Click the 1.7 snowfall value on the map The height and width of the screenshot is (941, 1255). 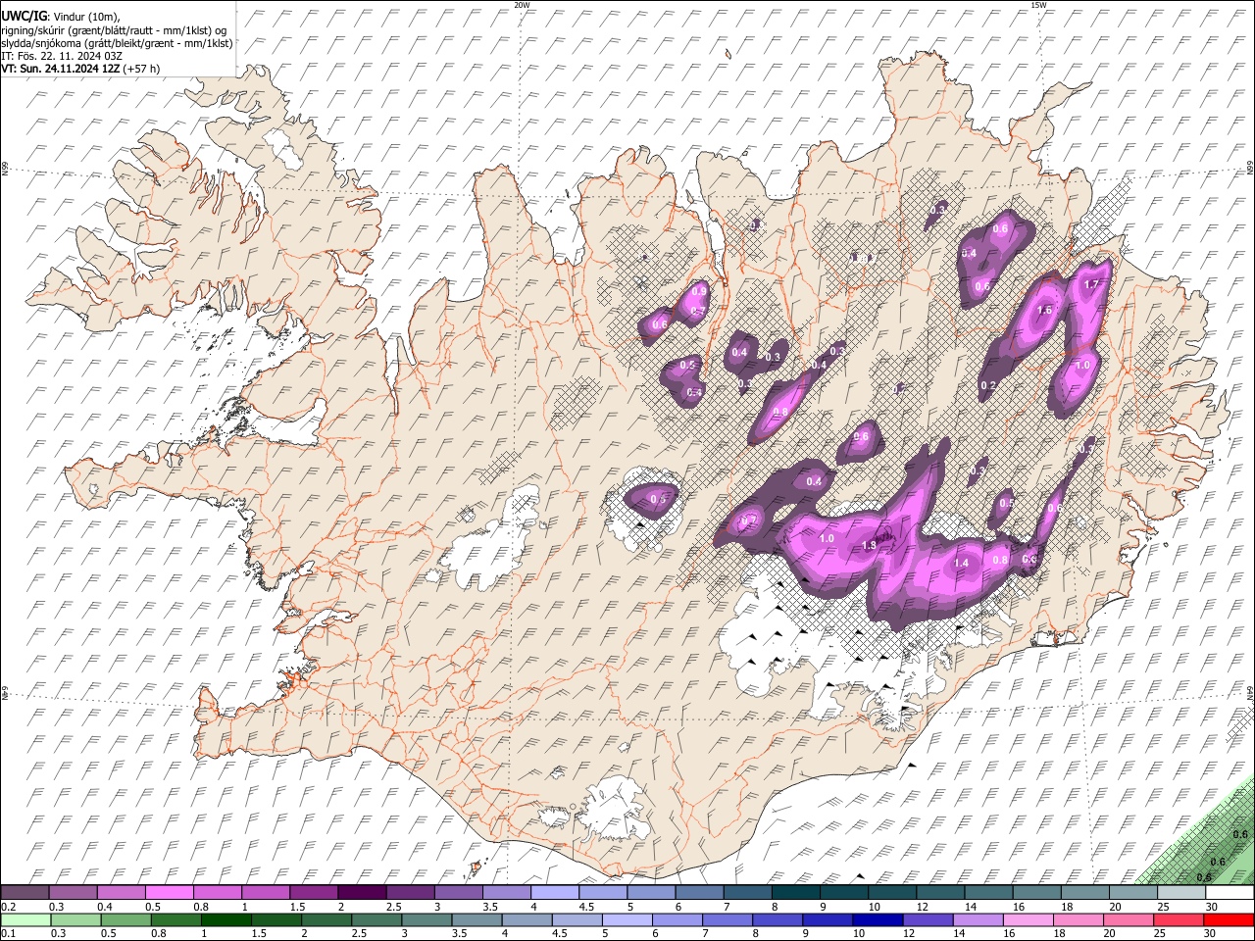1090,284
